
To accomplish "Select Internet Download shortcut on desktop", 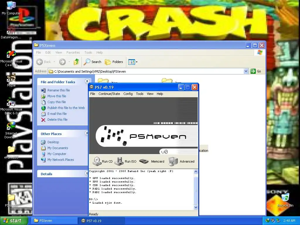I will (11, 130).
